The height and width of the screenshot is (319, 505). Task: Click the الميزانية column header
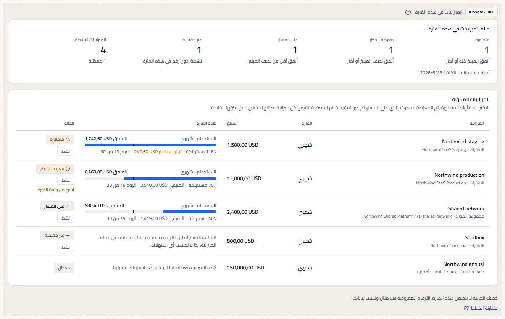point(477,123)
